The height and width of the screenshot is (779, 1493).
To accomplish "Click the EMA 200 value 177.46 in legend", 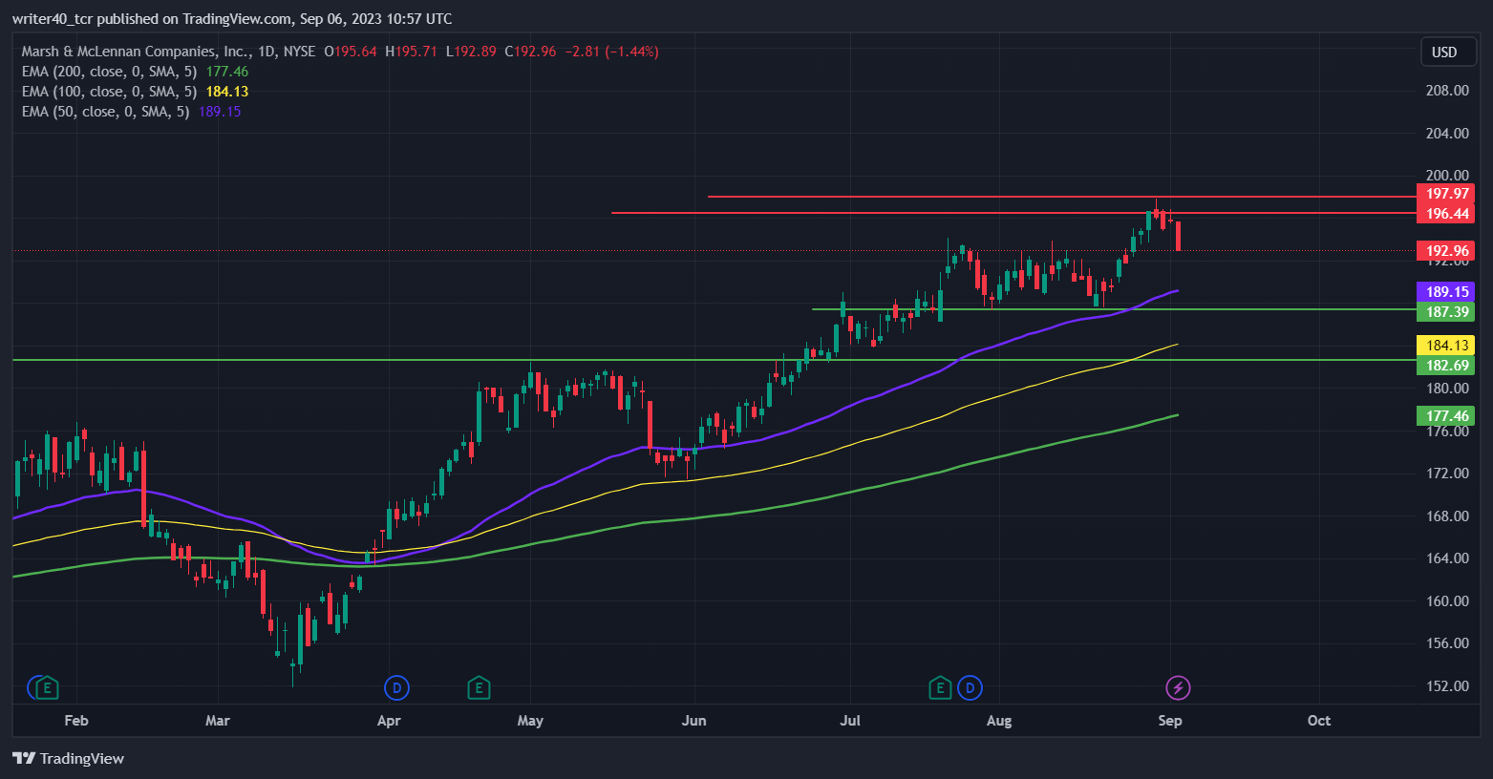I will (227, 72).
